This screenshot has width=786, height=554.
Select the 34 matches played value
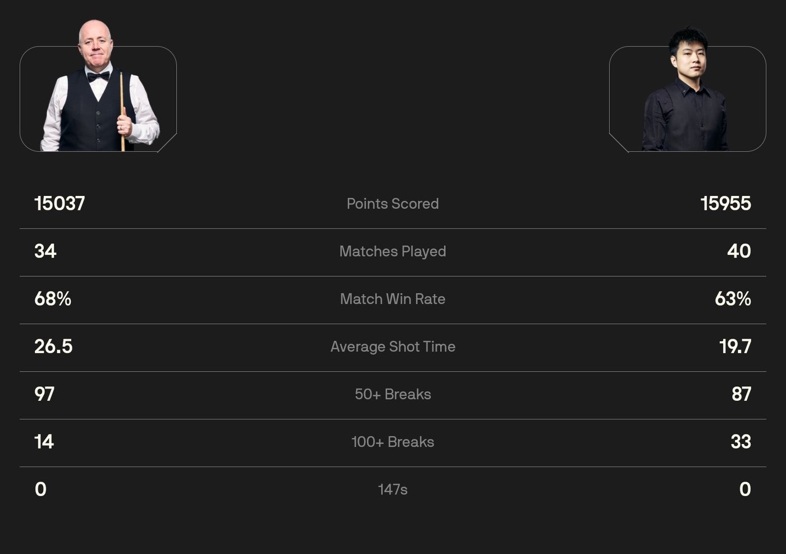click(45, 251)
